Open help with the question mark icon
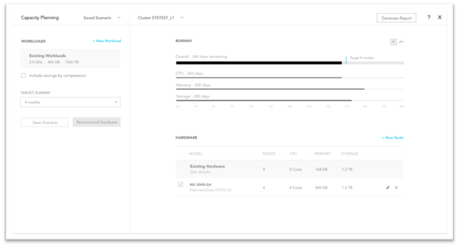 click(428, 18)
